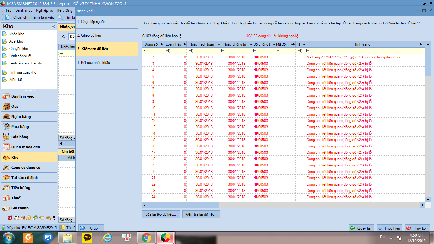The height and width of the screenshot is (244, 434).
Task: Collapse the Kho navigation panel
Action: coord(53,27)
